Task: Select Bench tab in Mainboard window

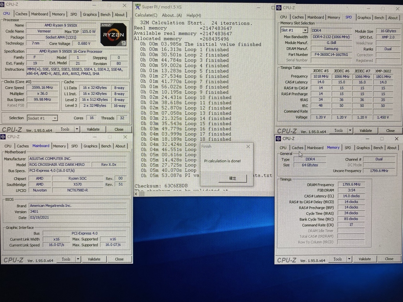Action: click(x=106, y=146)
